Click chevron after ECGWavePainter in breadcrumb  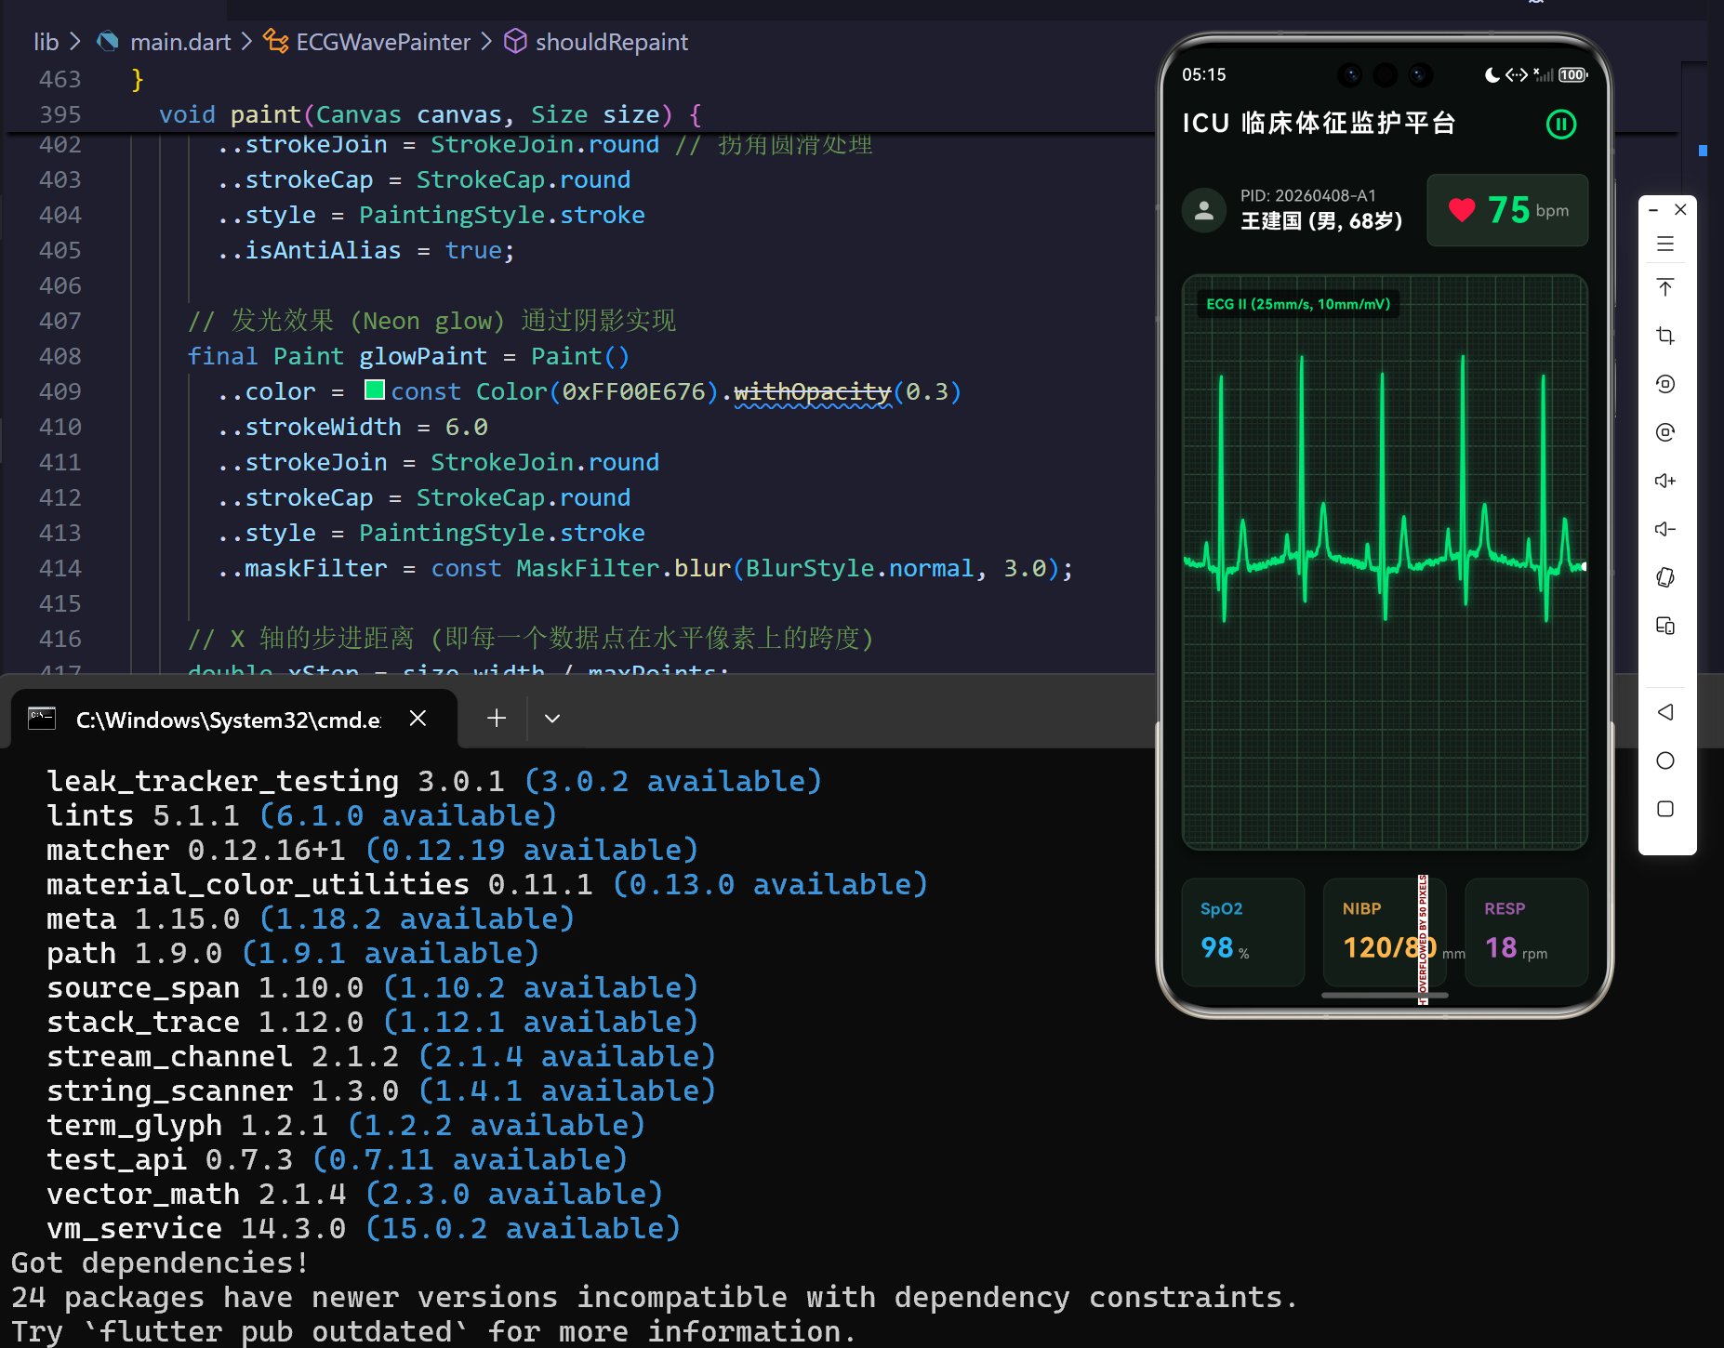(x=486, y=42)
